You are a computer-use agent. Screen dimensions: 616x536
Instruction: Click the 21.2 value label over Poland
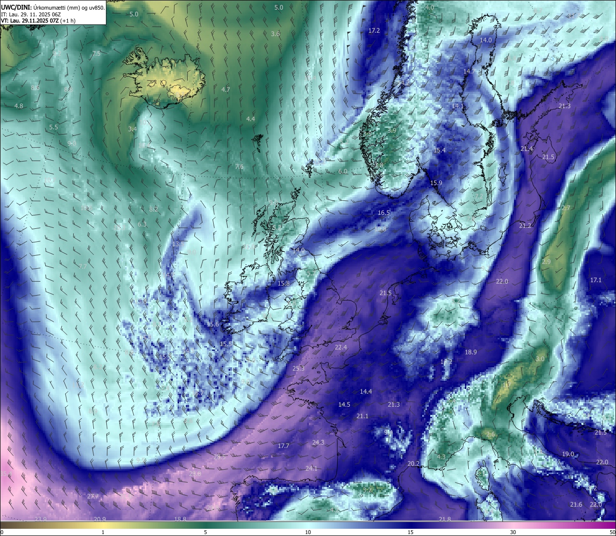(x=525, y=226)
